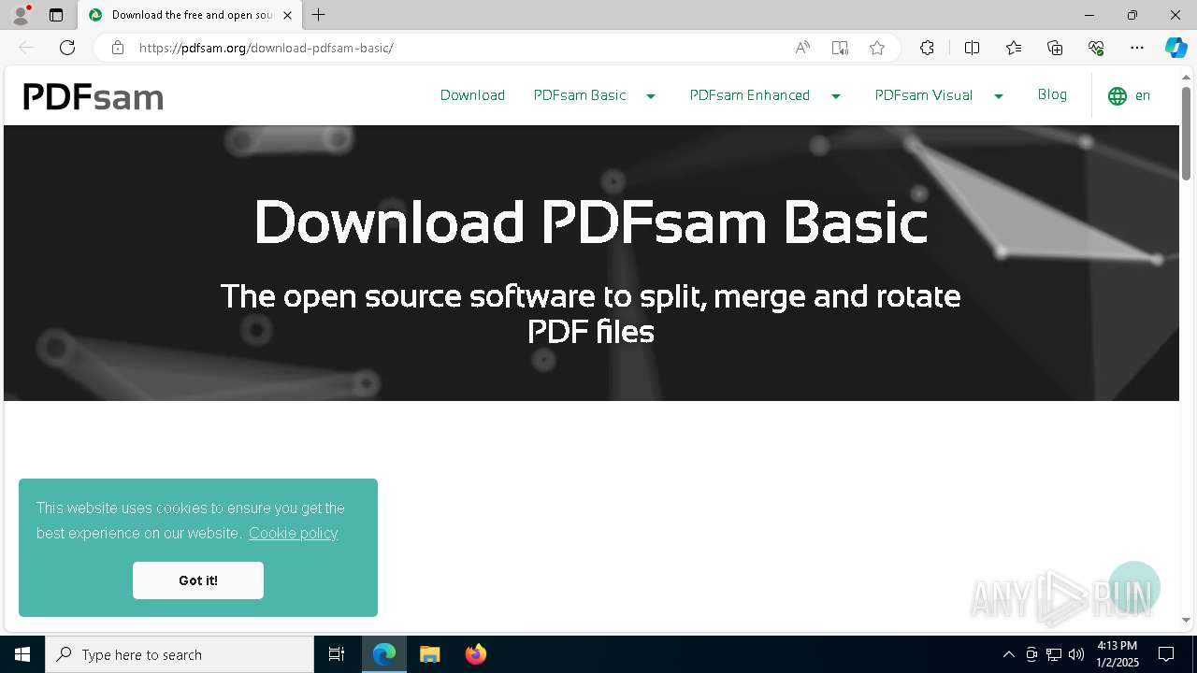The height and width of the screenshot is (673, 1197).
Task: Open the tab actions menu icon
Action: [x=56, y=15]
